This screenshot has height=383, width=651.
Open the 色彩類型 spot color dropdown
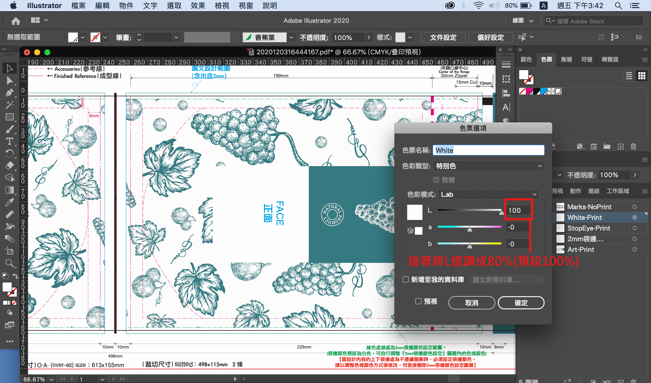point(488,166)
